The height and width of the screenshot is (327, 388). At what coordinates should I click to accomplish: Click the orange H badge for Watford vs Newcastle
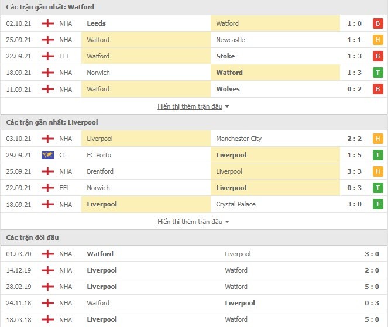(377, 40)
